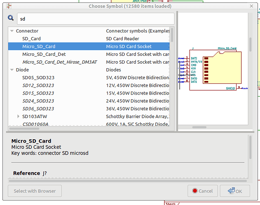Close the Choose Symbol dialog
This screenshot has height=205, width=260.
251,6
